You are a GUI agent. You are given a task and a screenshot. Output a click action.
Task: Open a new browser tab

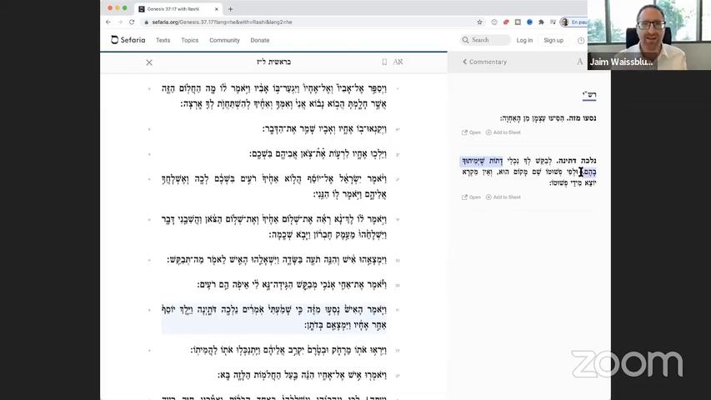(230, 9)
